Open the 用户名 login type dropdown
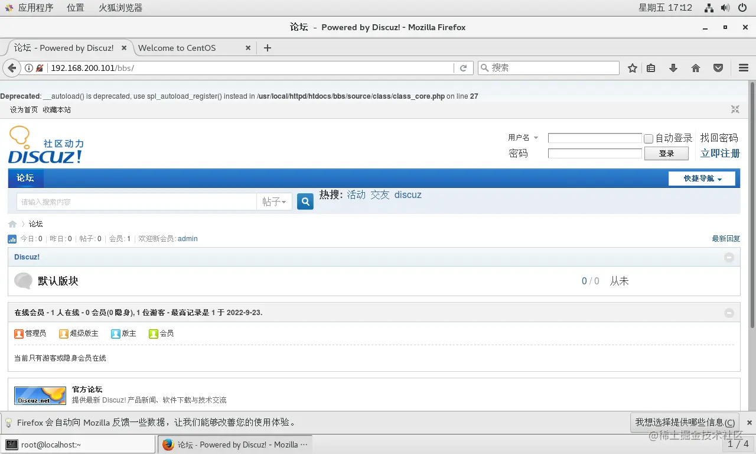Image resolution: width=756 pixels, height=454 pixels. click(x=523, y=138)
